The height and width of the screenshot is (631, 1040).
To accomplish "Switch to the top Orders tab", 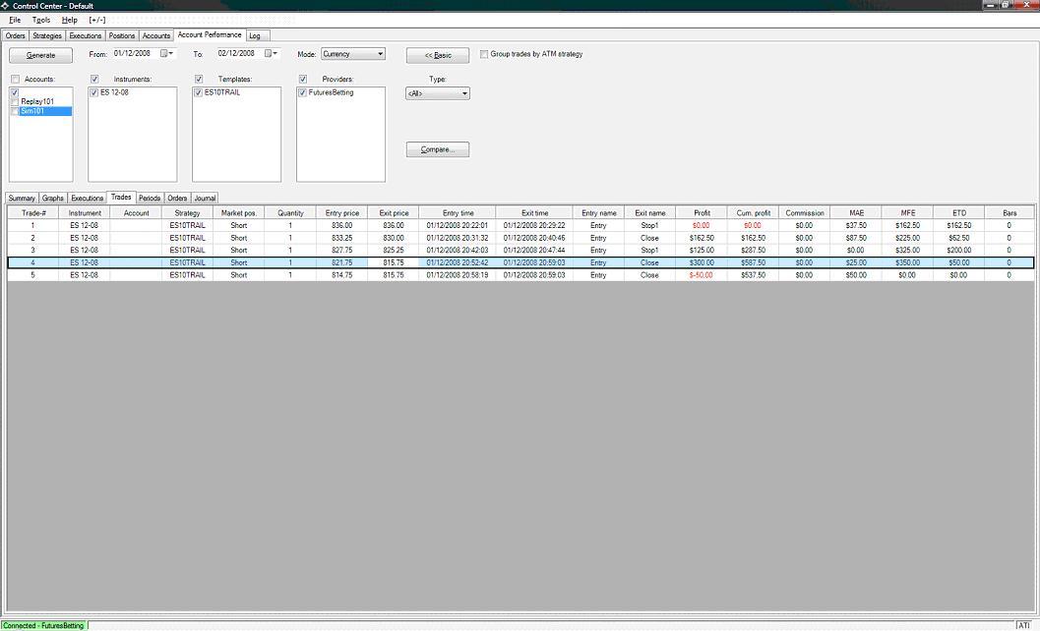I will click(16, 35).
